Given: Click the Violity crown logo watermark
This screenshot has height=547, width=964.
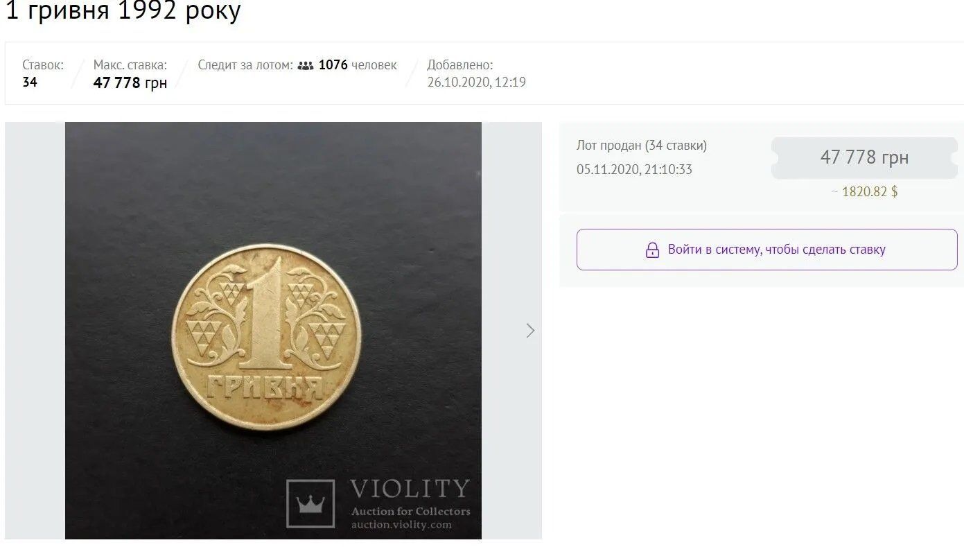Looking at the screenshot, I should [310, 503].
